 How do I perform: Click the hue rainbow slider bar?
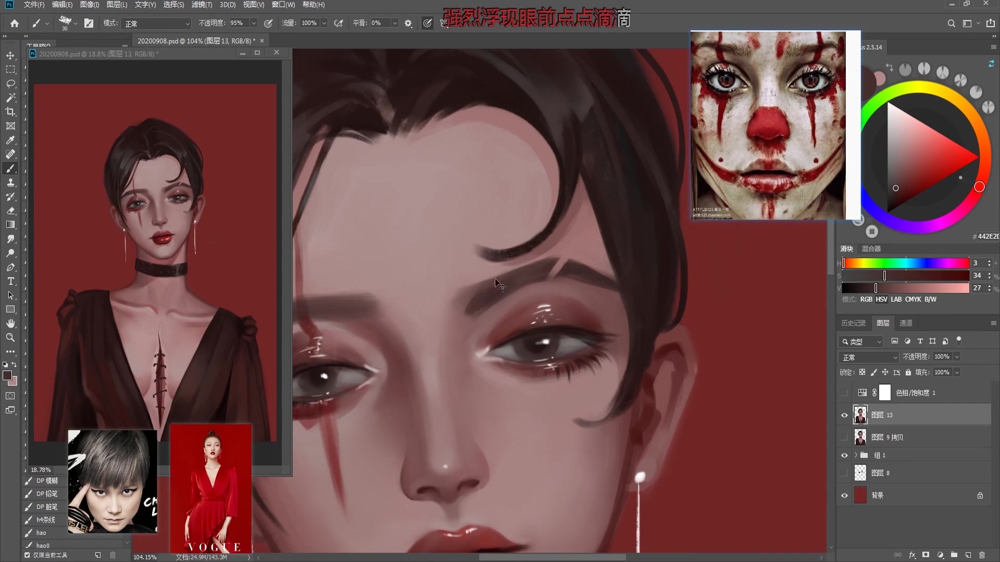tap(905, 263)
